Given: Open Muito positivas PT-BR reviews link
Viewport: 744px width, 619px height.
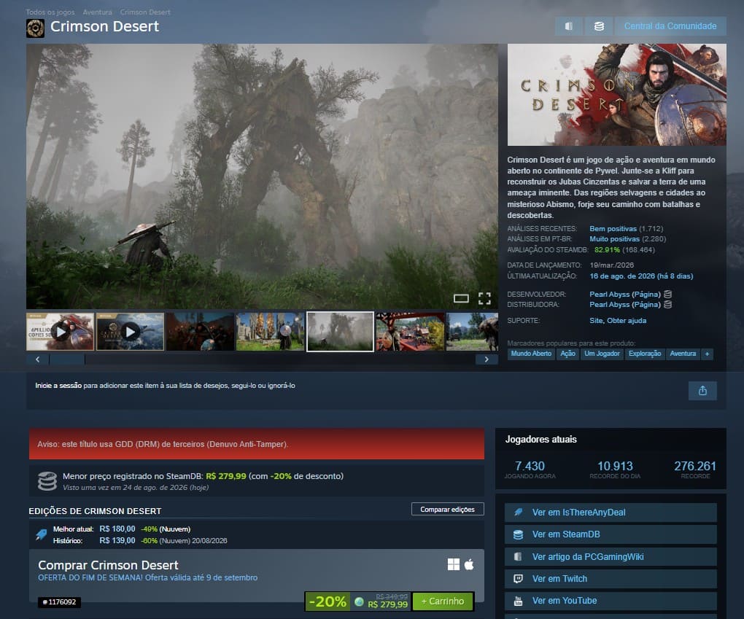Looking at the screenshot, I should [x=614, y=239].
